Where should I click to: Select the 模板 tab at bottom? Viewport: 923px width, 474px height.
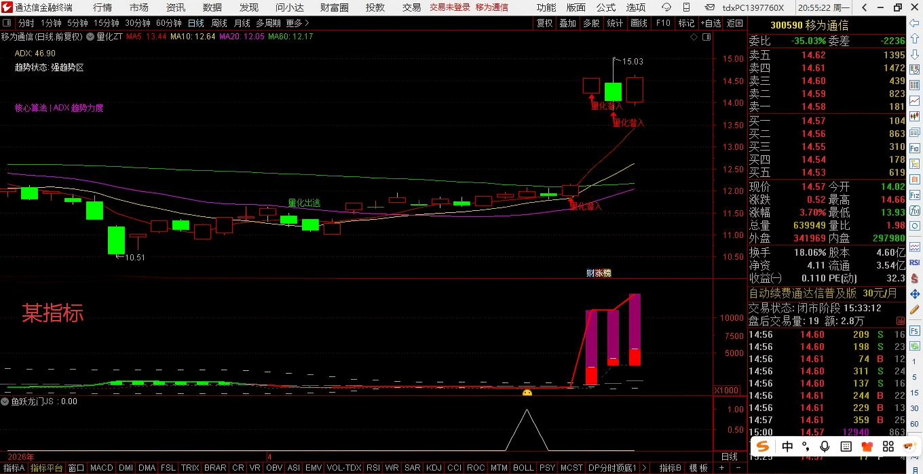point(699,468)
